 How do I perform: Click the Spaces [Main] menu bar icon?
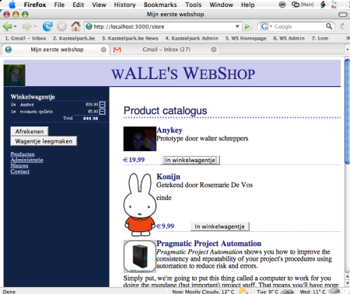click(x=303, y=5)
